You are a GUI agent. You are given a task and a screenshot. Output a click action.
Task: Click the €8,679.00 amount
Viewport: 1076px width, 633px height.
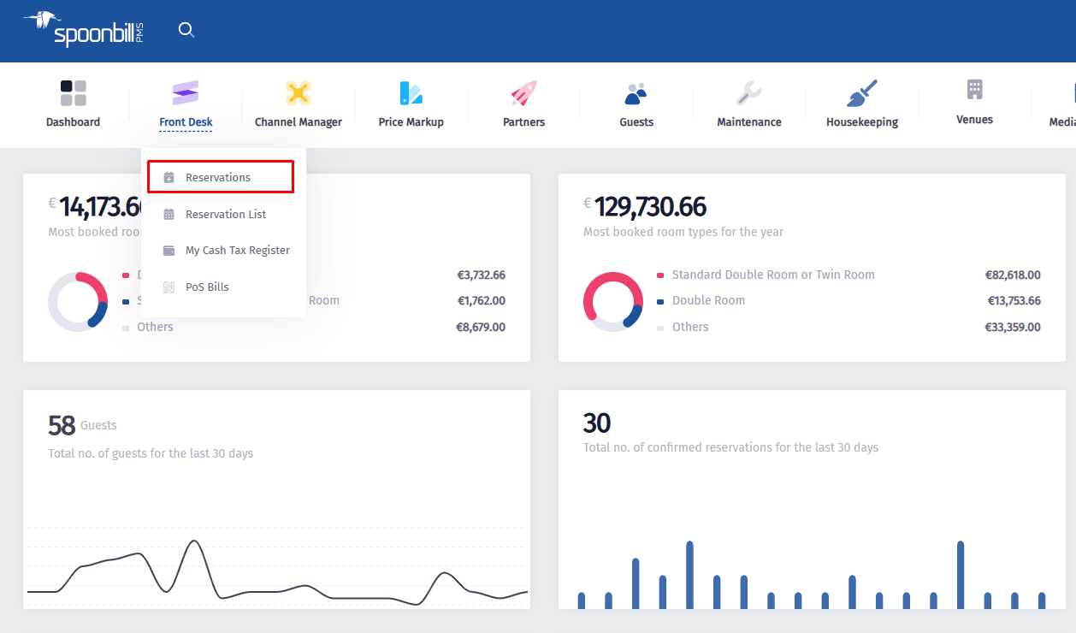(482, 327)
